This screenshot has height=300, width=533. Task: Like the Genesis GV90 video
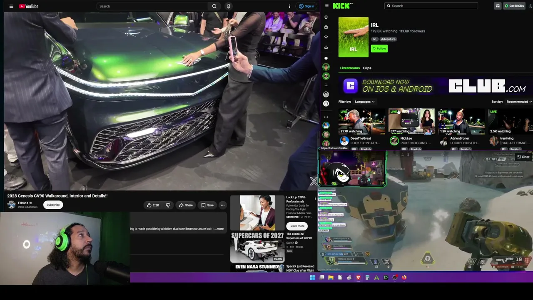[153, 205]
